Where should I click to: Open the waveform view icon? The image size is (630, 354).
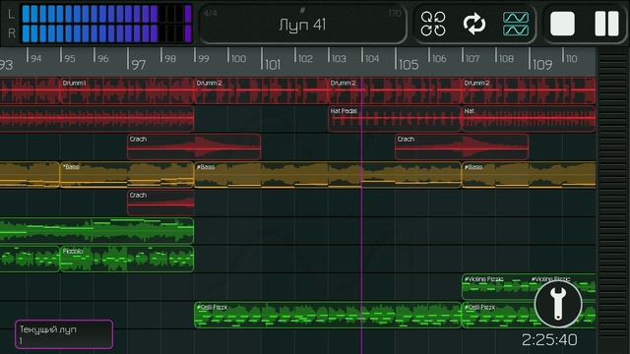point(516,24)
